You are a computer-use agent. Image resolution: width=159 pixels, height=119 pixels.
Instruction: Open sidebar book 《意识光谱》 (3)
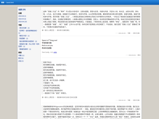tap(24, 28)
